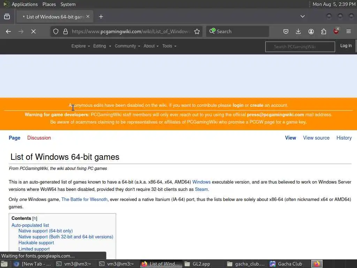Open the extensions puzzle icon
The height and width of the screenshot is (268, 357).
click(324, 31)
